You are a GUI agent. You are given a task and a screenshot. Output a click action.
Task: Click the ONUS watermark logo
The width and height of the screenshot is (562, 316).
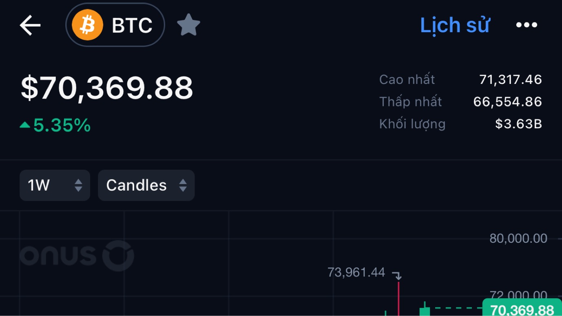tap(77, 256)
